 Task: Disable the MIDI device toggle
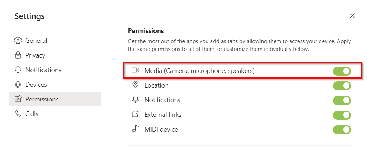(x=342, y=130)
